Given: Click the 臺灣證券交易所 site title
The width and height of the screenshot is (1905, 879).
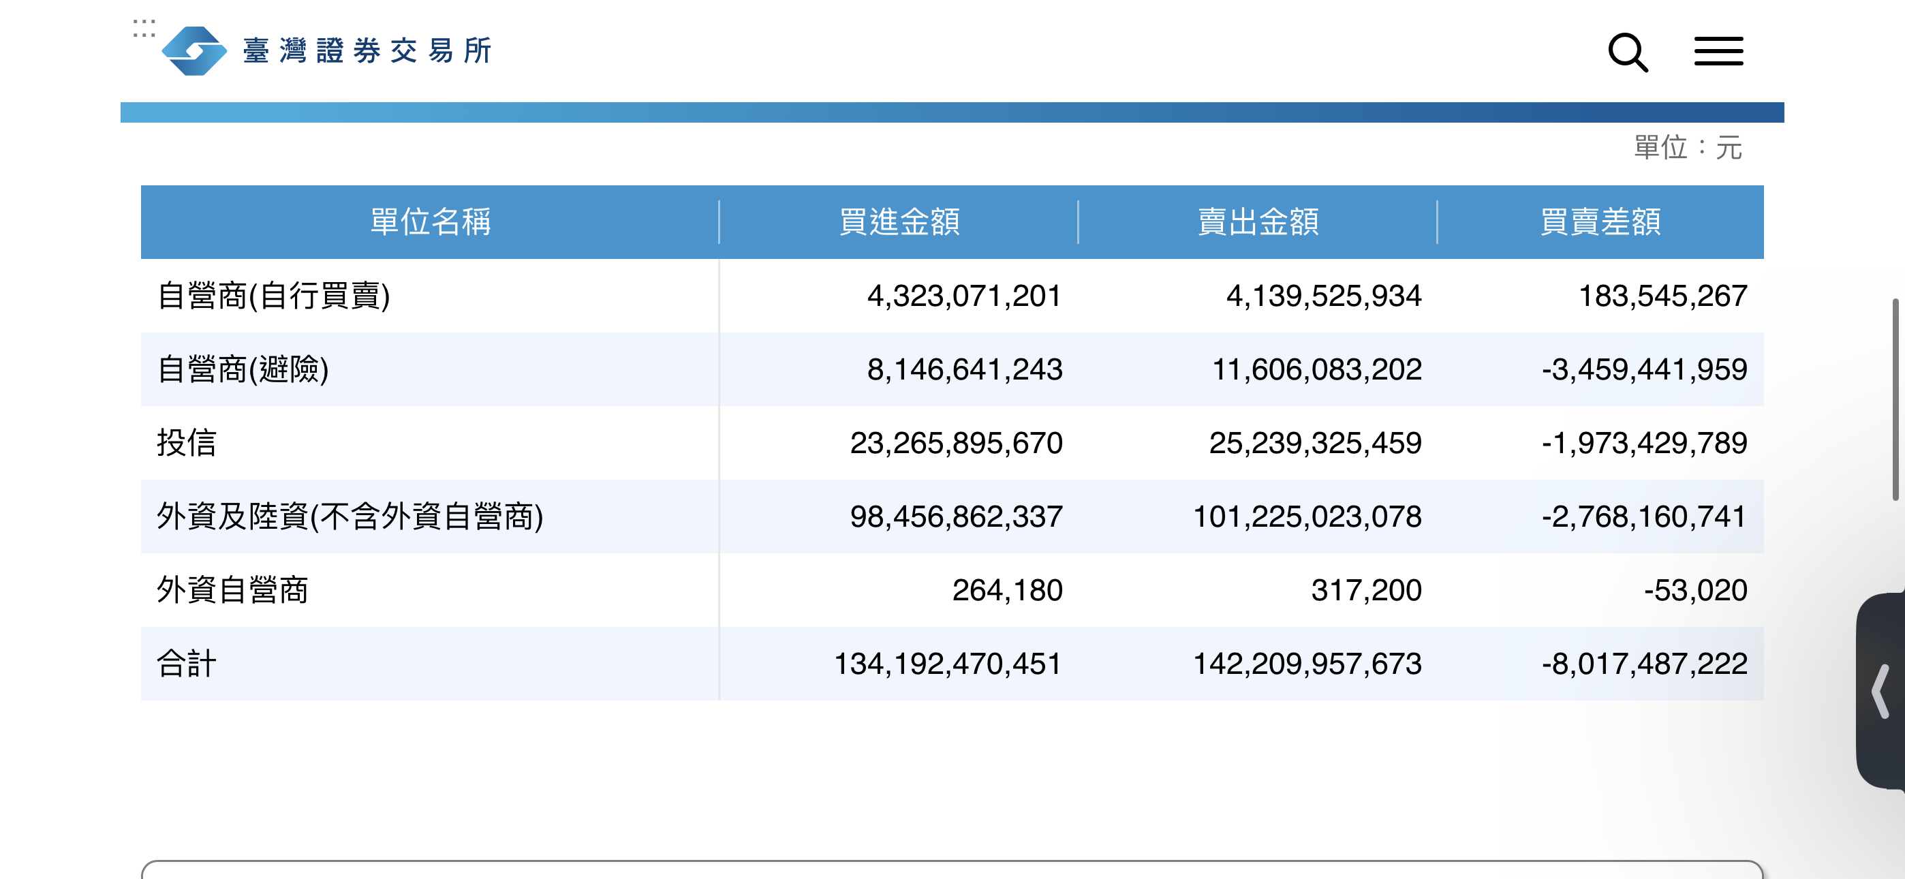Looking at the screenshot, I should 367,51.
